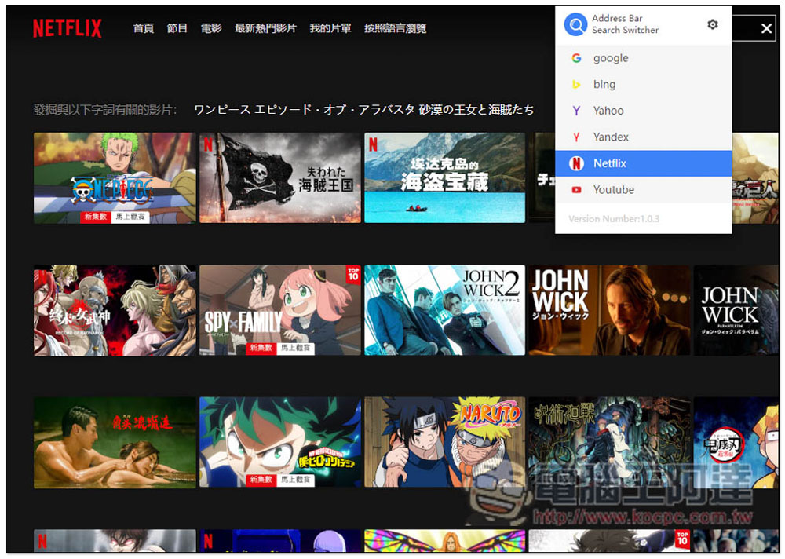Viewport: 785px width, 559px height.
Task: Click the related search term ワンピース エピソード
Action: point(363,110)
